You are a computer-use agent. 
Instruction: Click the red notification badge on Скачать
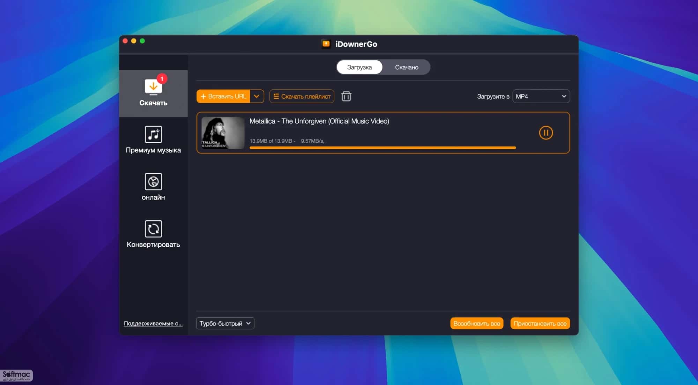(162, 79)
